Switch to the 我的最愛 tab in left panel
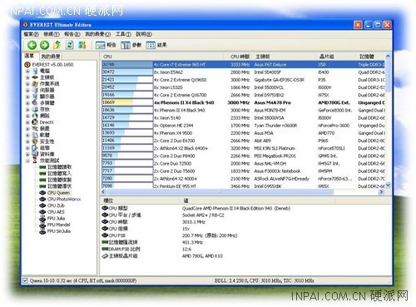 click(51, 57)
